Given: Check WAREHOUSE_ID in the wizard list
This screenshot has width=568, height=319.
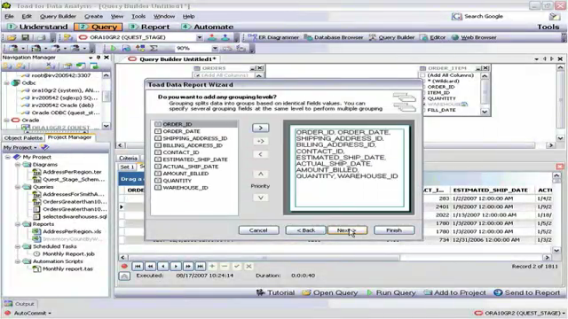Looking at the screenshot, I should pos(158,188).
